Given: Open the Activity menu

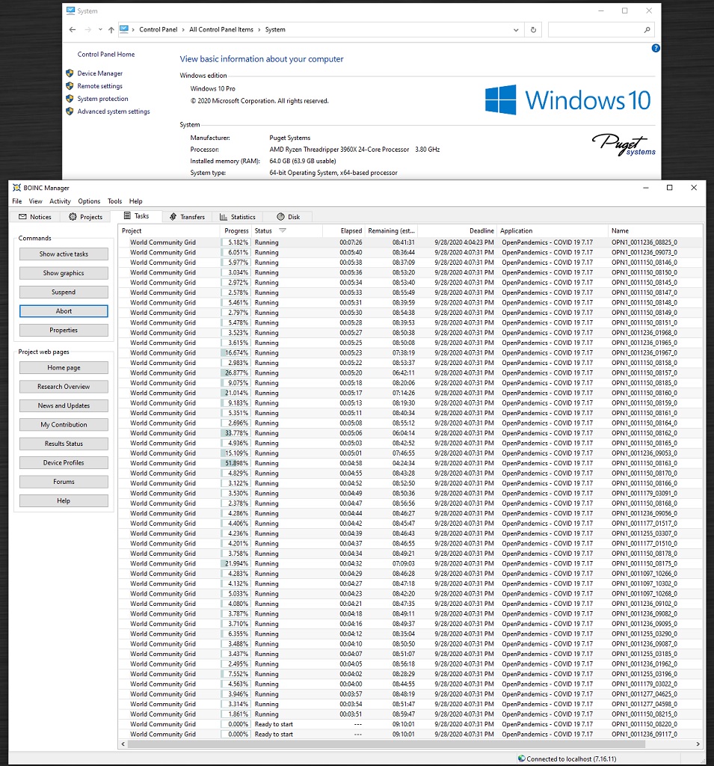Looking at the screenshot, I should (x=60, y=201).
